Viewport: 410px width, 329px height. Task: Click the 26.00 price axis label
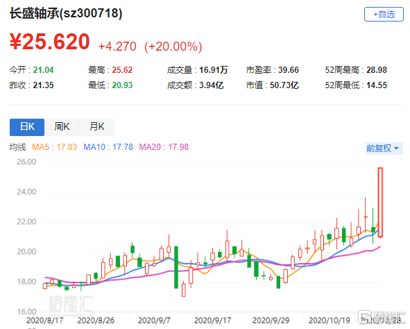pos(26,162)
